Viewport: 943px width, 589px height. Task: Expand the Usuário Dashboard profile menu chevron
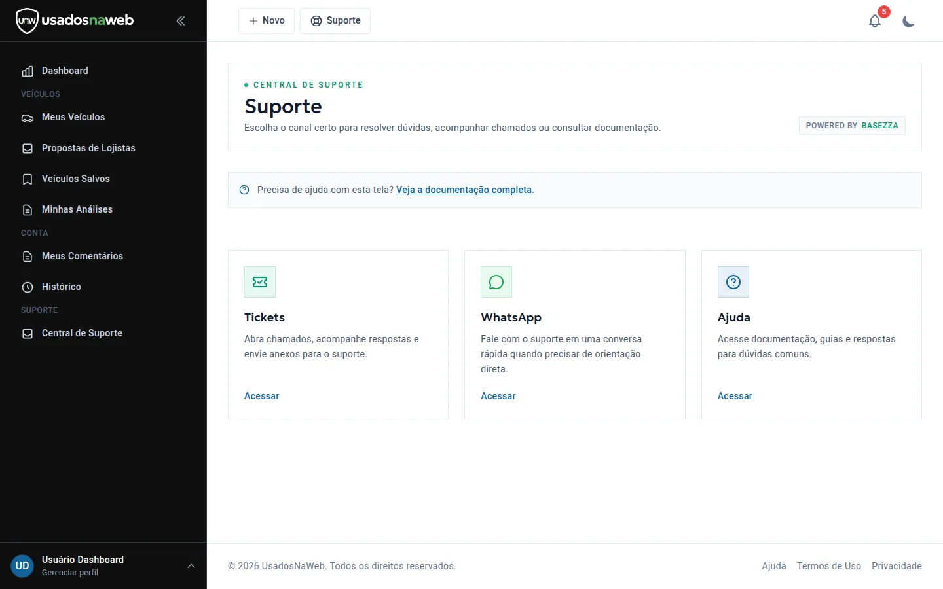191,566
